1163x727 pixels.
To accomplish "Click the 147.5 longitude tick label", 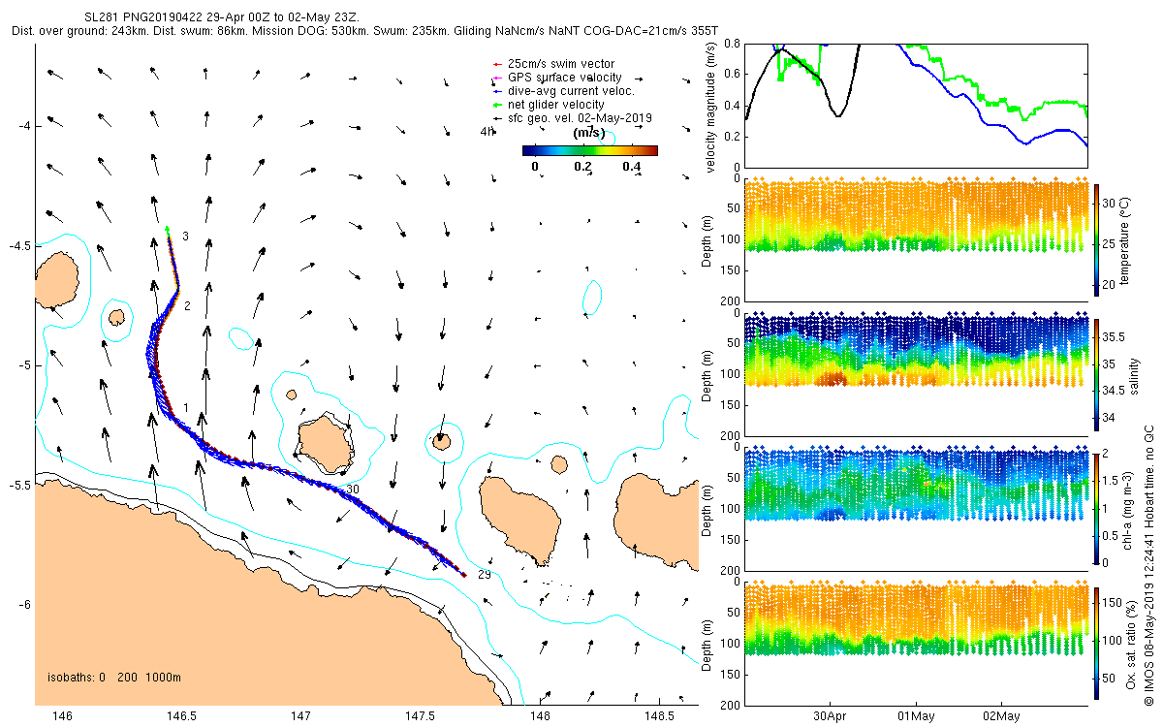I will (x=421, y=716).
